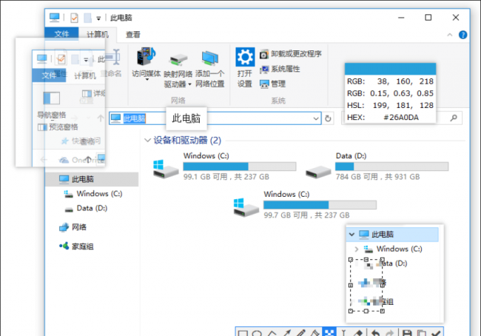Open the Data (D:) drive tile
This screenshot has width=481, height=336.
click(x=377, y=166)
